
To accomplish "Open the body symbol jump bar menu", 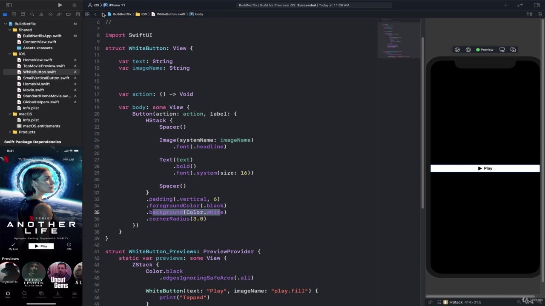I will [196, 14].
